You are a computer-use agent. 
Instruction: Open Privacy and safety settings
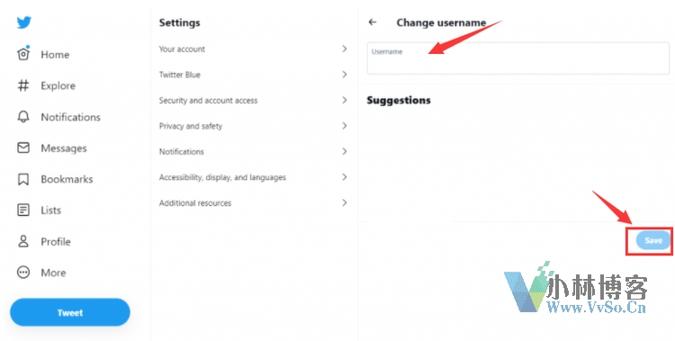click(254, 126)
